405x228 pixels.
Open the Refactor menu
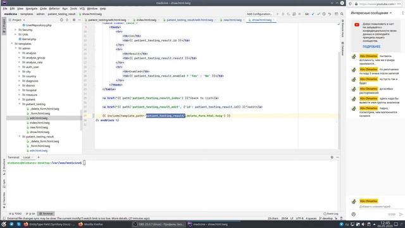pos(54,8)
